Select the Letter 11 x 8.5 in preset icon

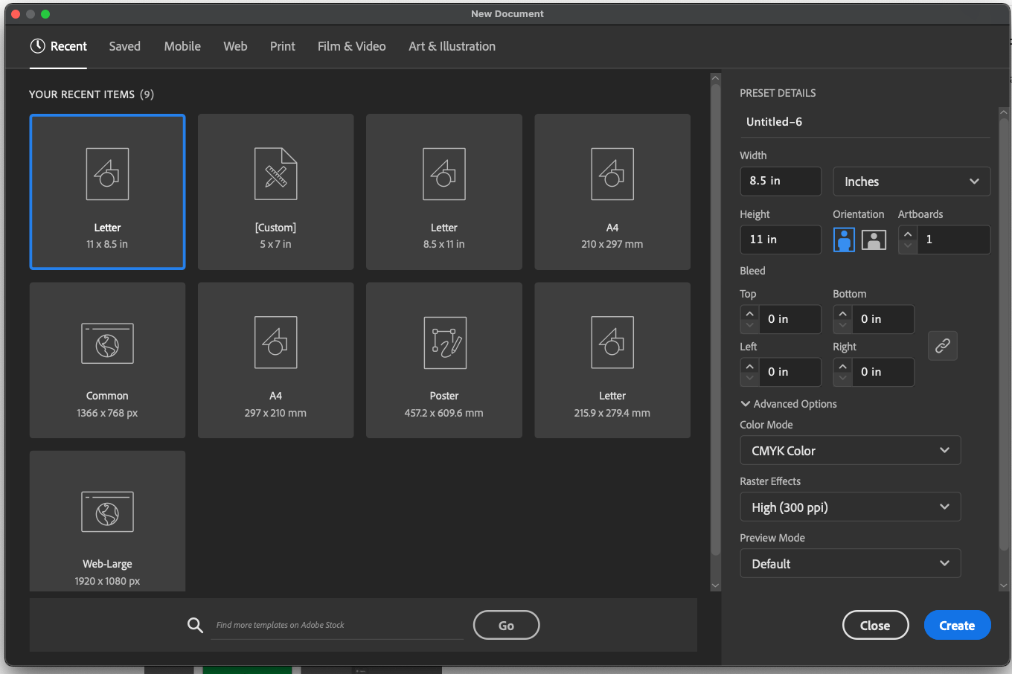[x=107, y=174]
